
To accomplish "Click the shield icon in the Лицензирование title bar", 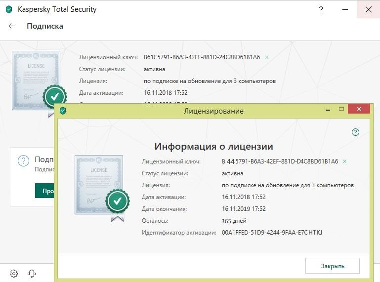I will 63,111.
